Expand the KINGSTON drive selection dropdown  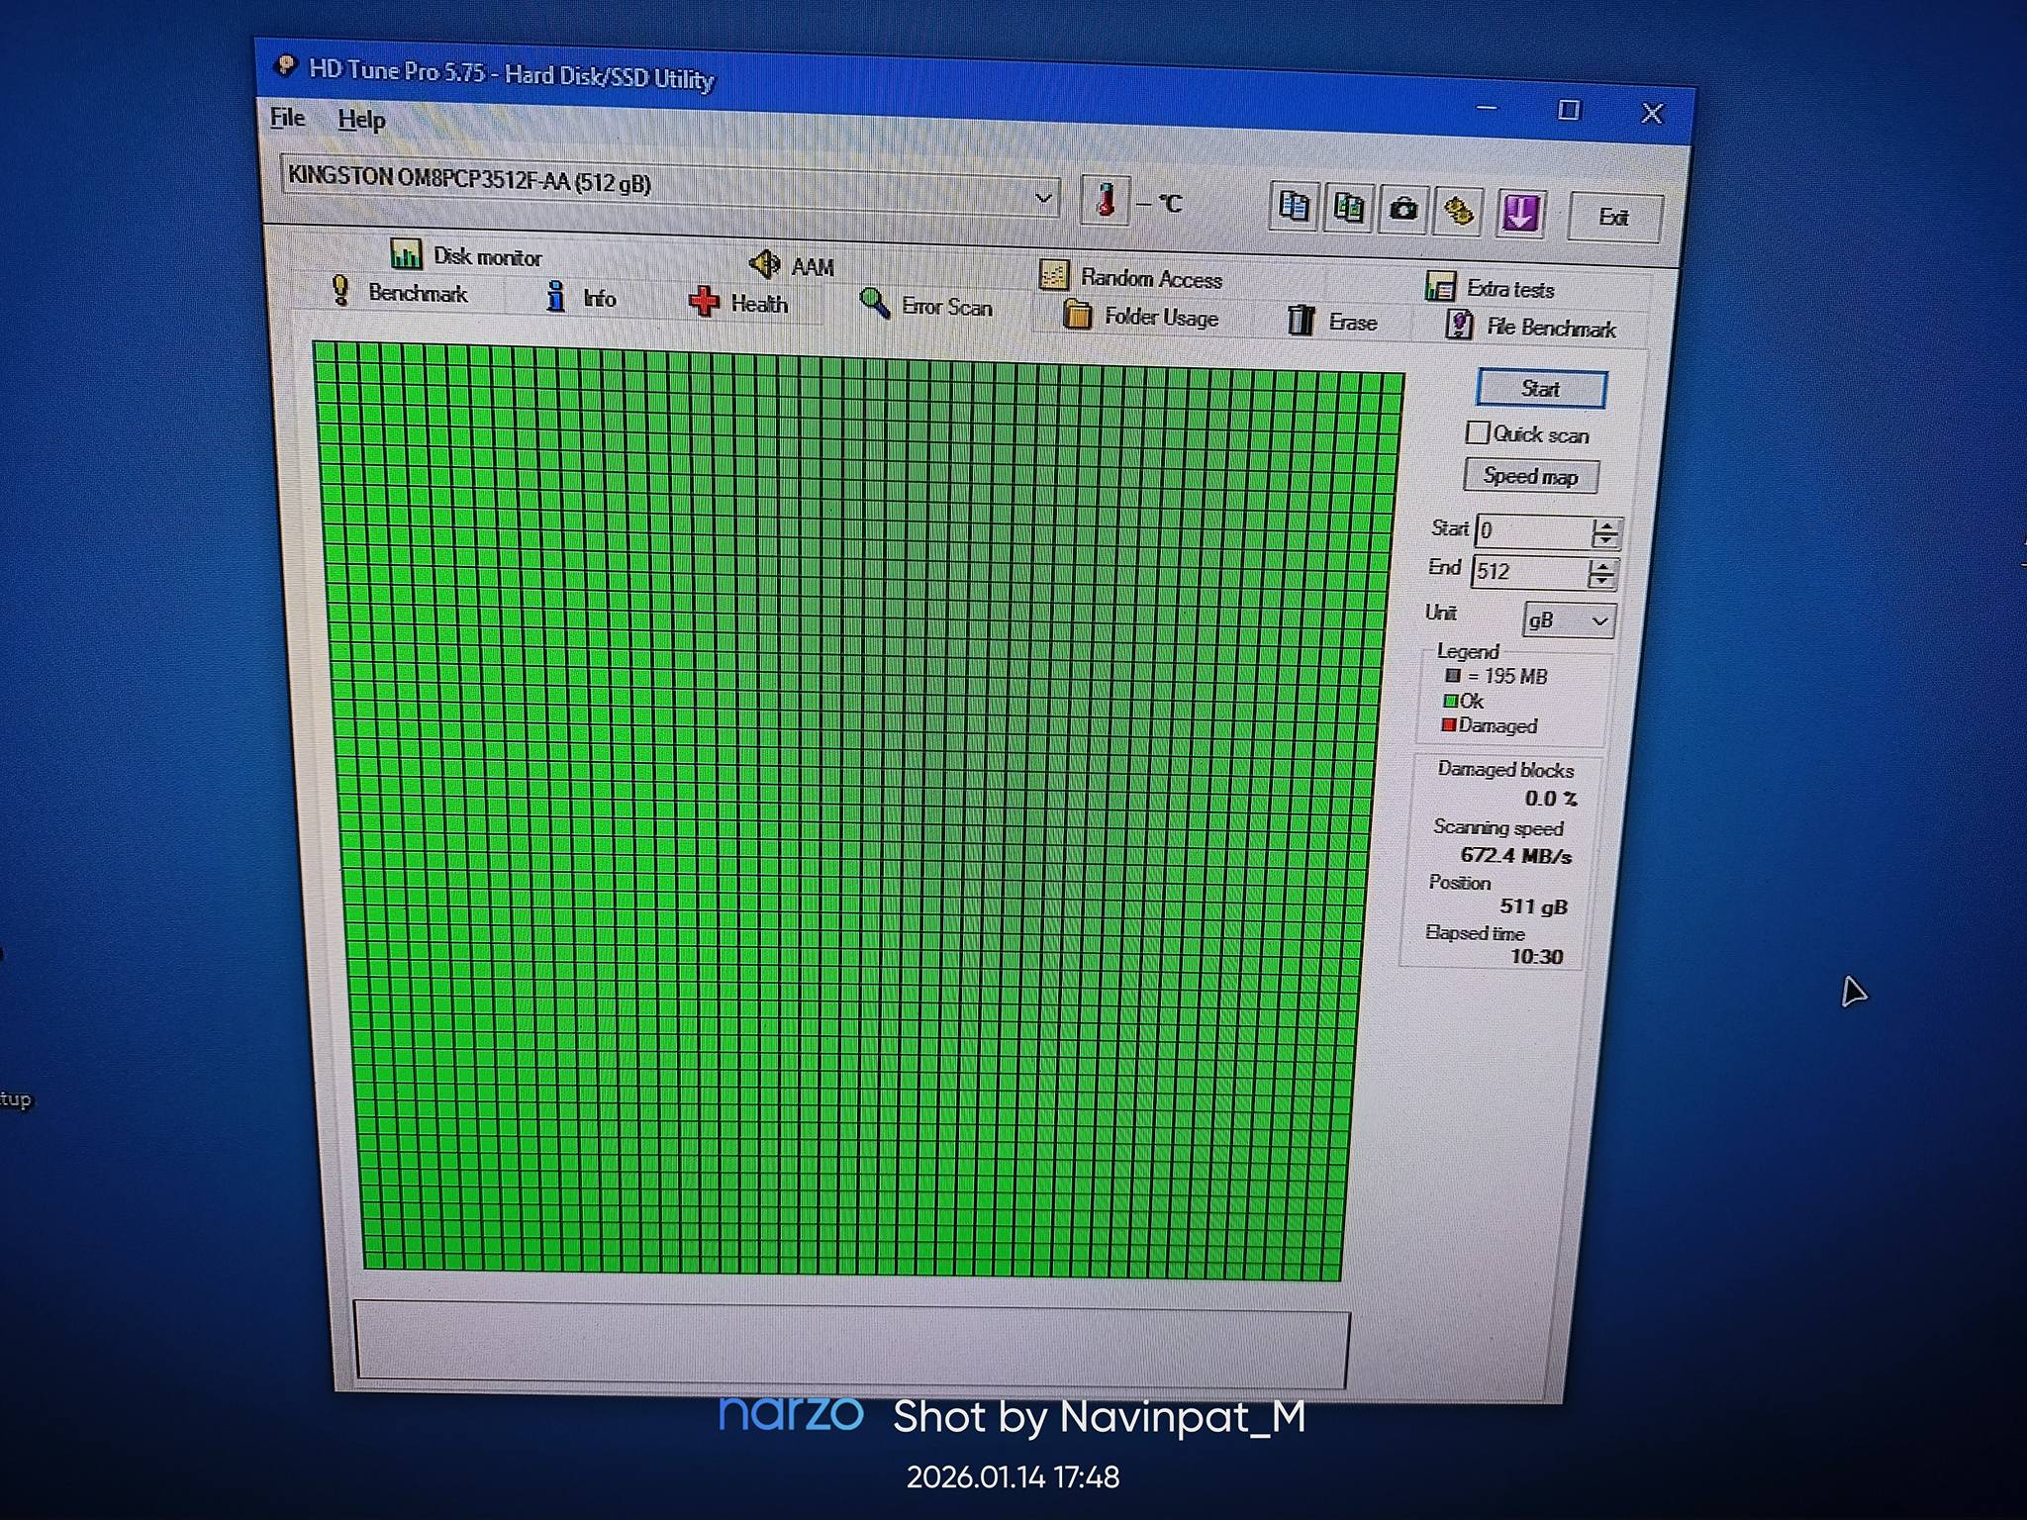[1042, 198]
